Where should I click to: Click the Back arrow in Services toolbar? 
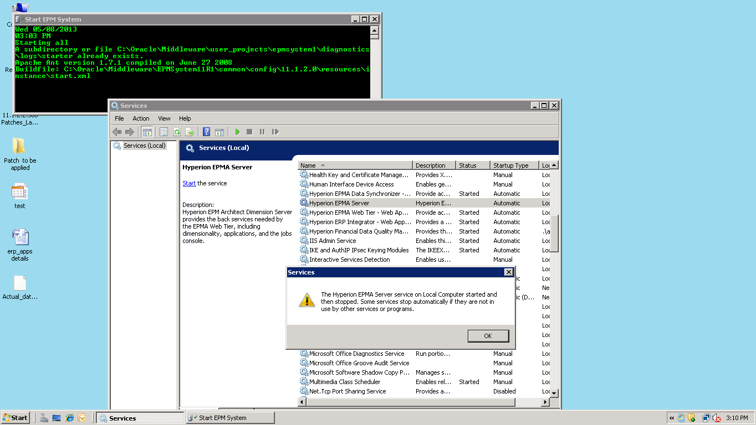117,132
